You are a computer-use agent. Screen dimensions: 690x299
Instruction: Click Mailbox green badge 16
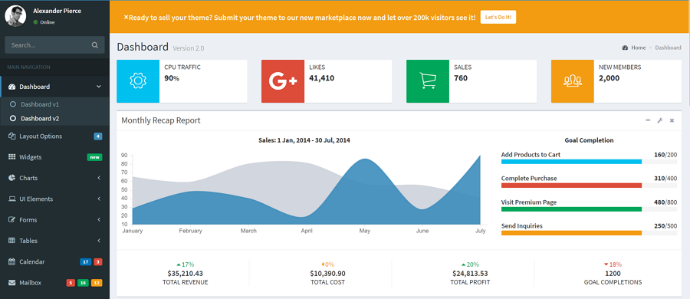click(83, 283)
